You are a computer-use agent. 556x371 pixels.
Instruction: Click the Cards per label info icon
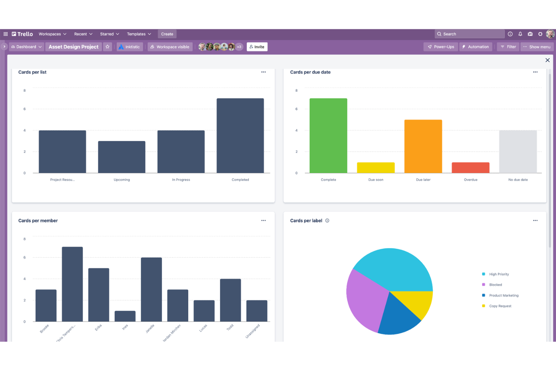tap(327, 221)
